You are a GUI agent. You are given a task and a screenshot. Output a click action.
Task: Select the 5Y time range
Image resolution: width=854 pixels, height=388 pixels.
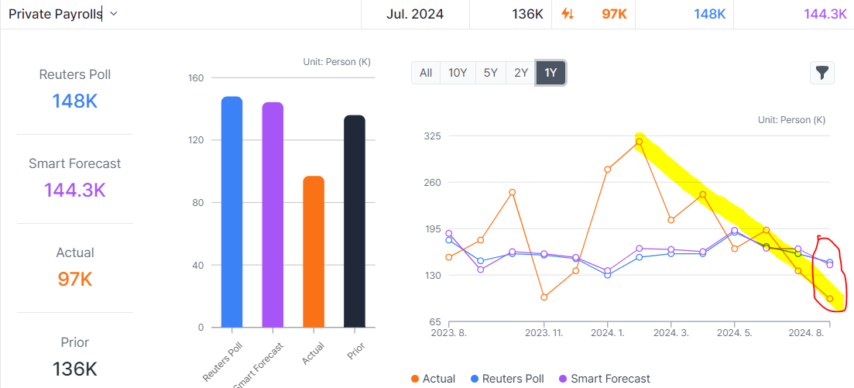point(490,73)
